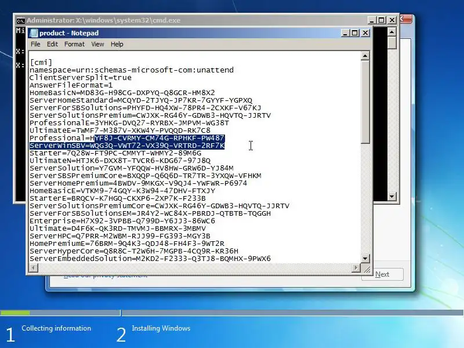The image size is (464, 348).
Task: Click the UltimateE=TWMF7 key line
Action: (x=120, y=130)
